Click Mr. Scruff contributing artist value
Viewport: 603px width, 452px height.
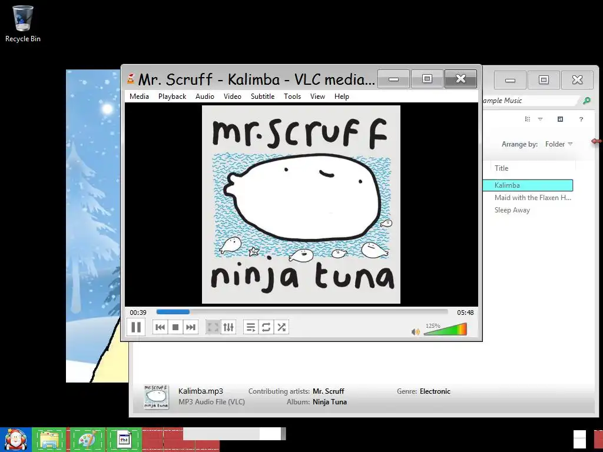pyautogui.click(x=329, y=391)
